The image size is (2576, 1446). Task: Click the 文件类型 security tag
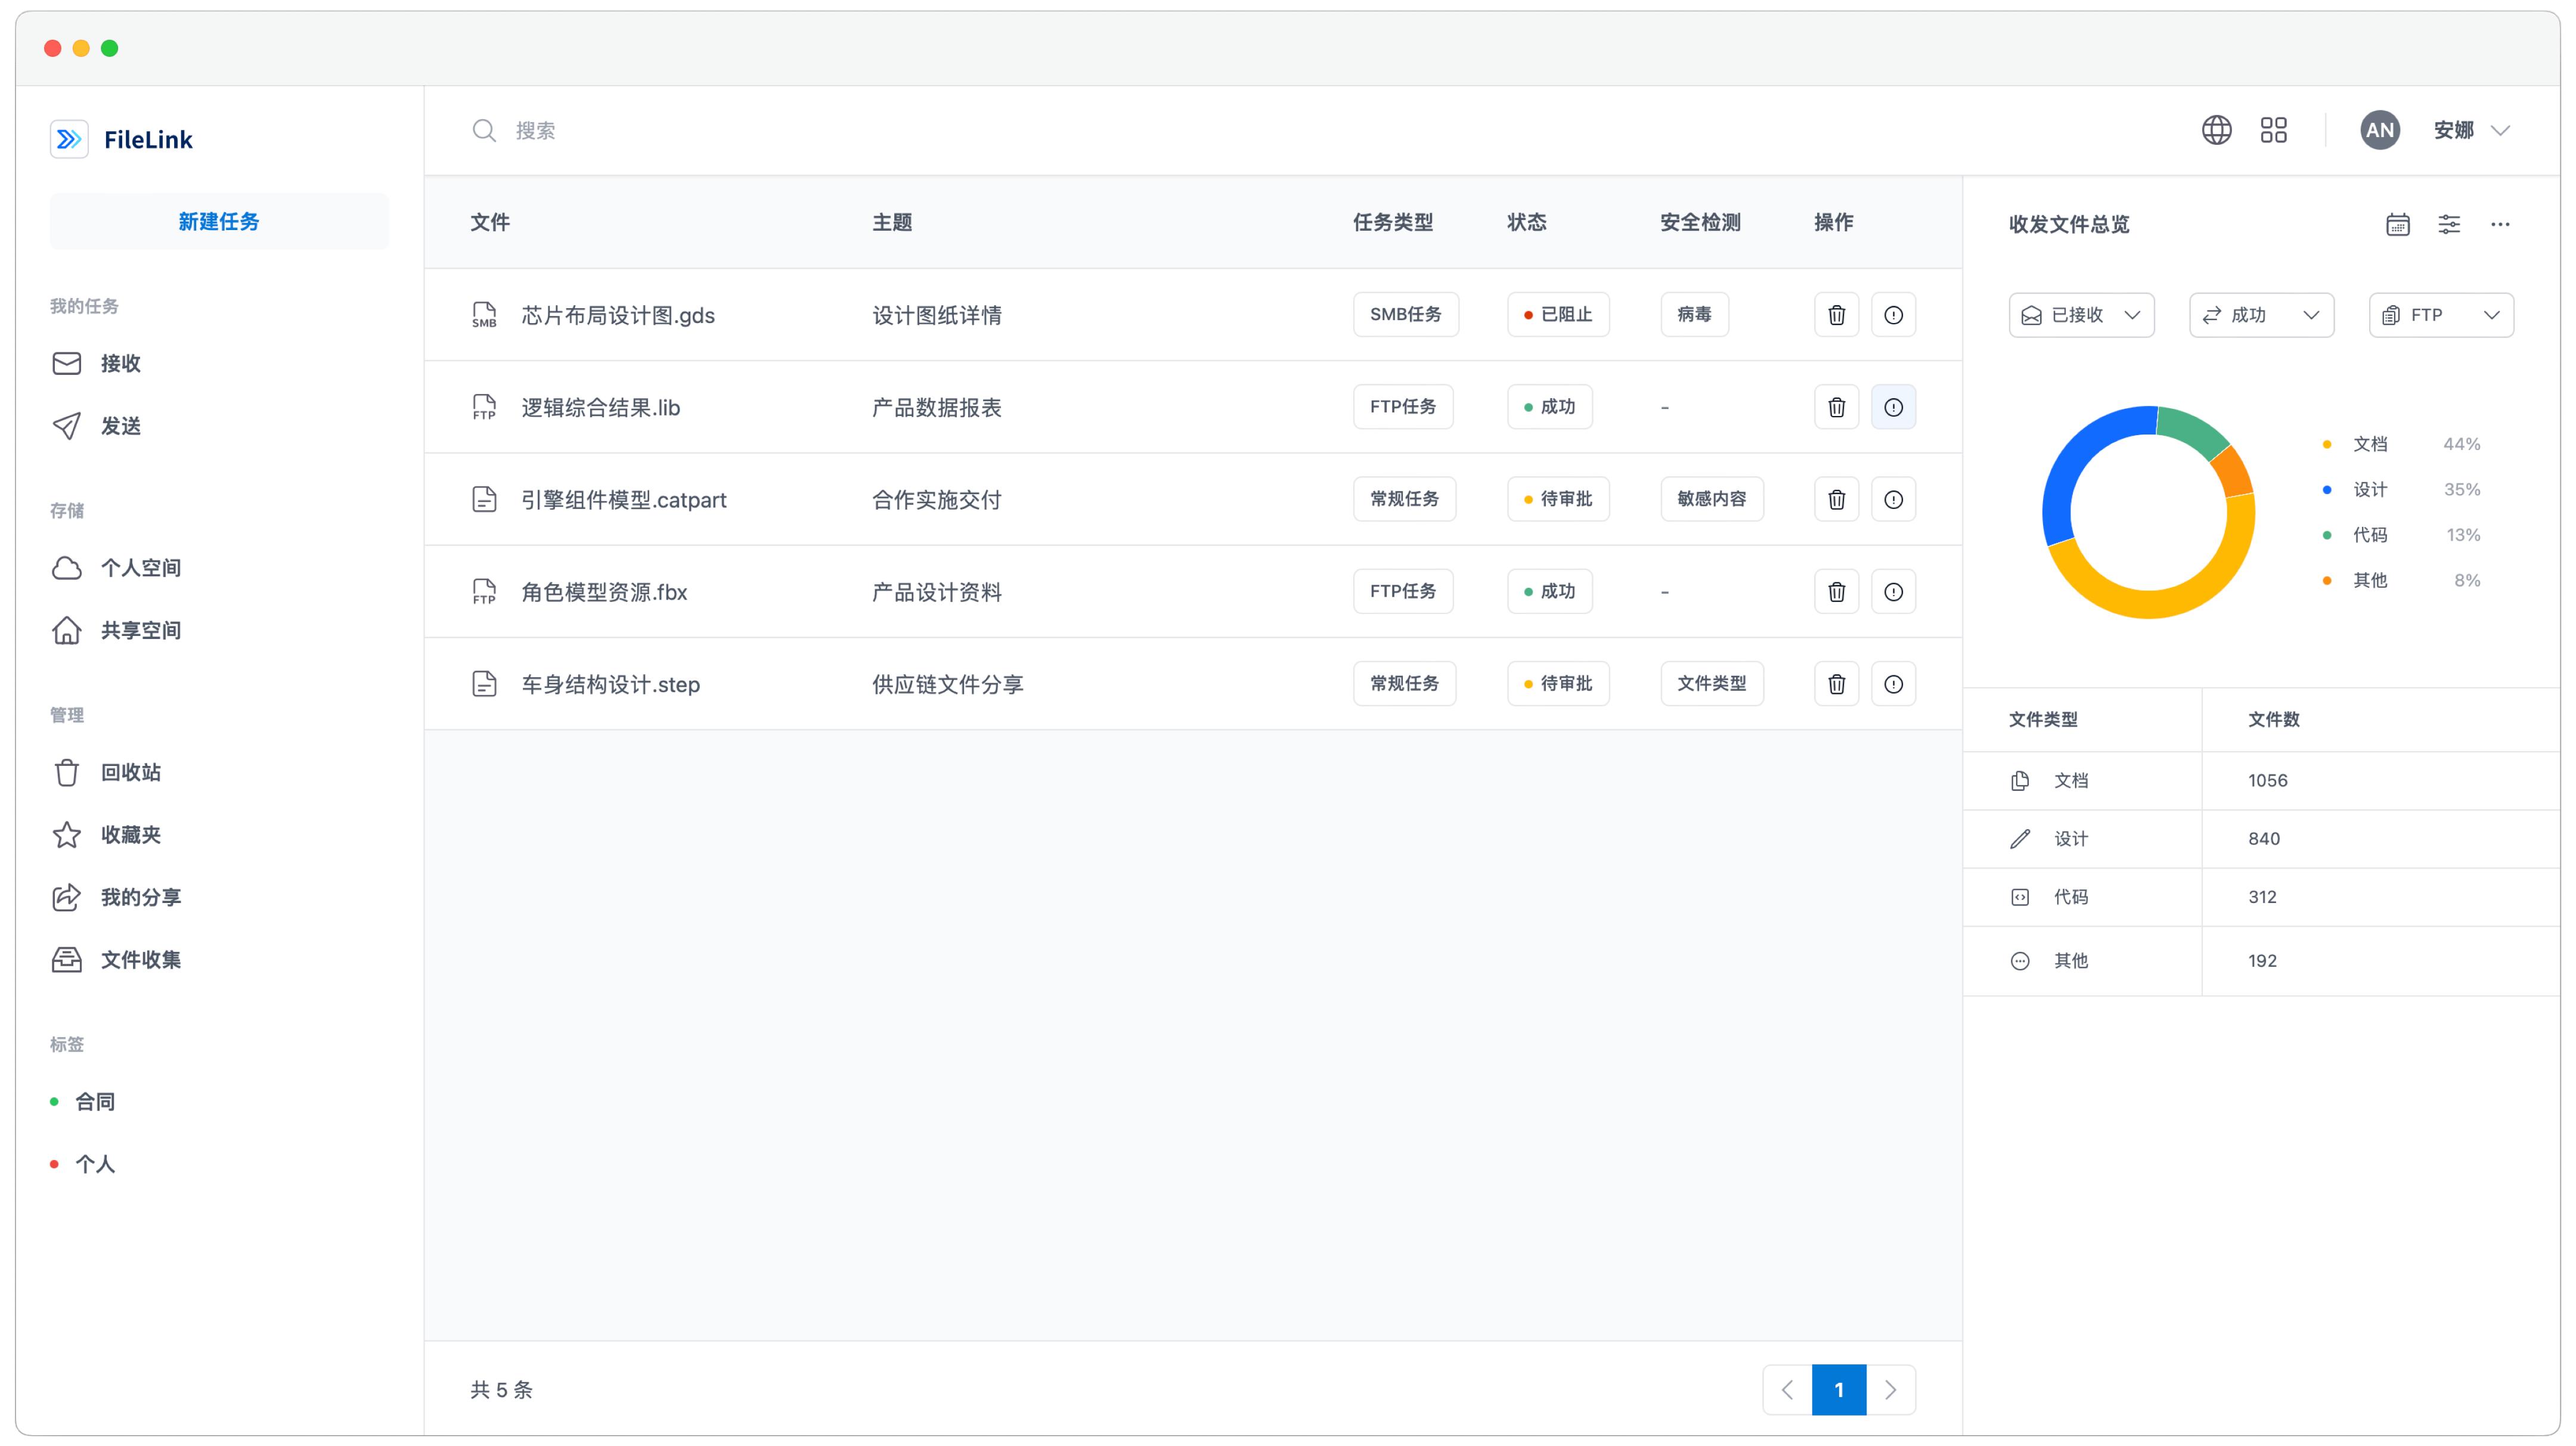(1712, 684)
